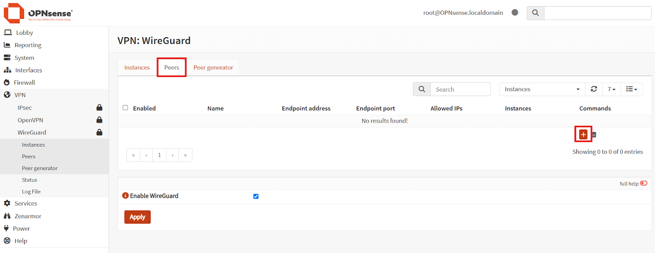Click the lock icon next to OpenVPN
Viewport: 655px width, 253px height.
click(x=99, y=120)
